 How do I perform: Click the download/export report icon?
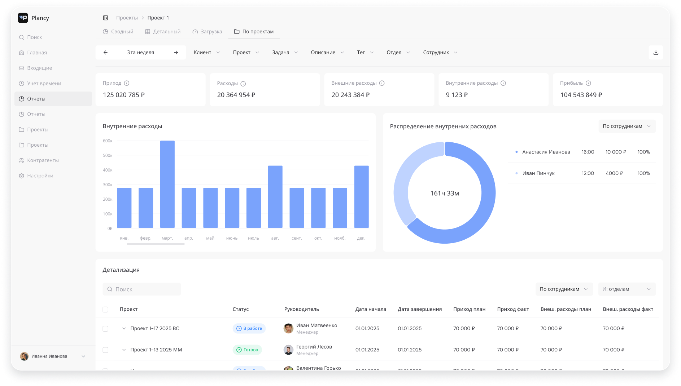pyautogui.click(x=656, y=52)
